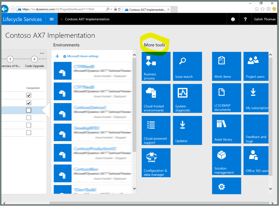Click the browser home icon
This screenshot has height=206, width=279.
click(257, 9)
